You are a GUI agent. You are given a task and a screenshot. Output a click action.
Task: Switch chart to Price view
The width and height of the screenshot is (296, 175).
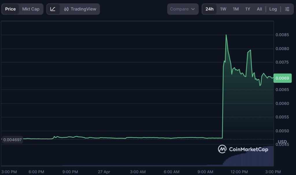pos(10,9)
